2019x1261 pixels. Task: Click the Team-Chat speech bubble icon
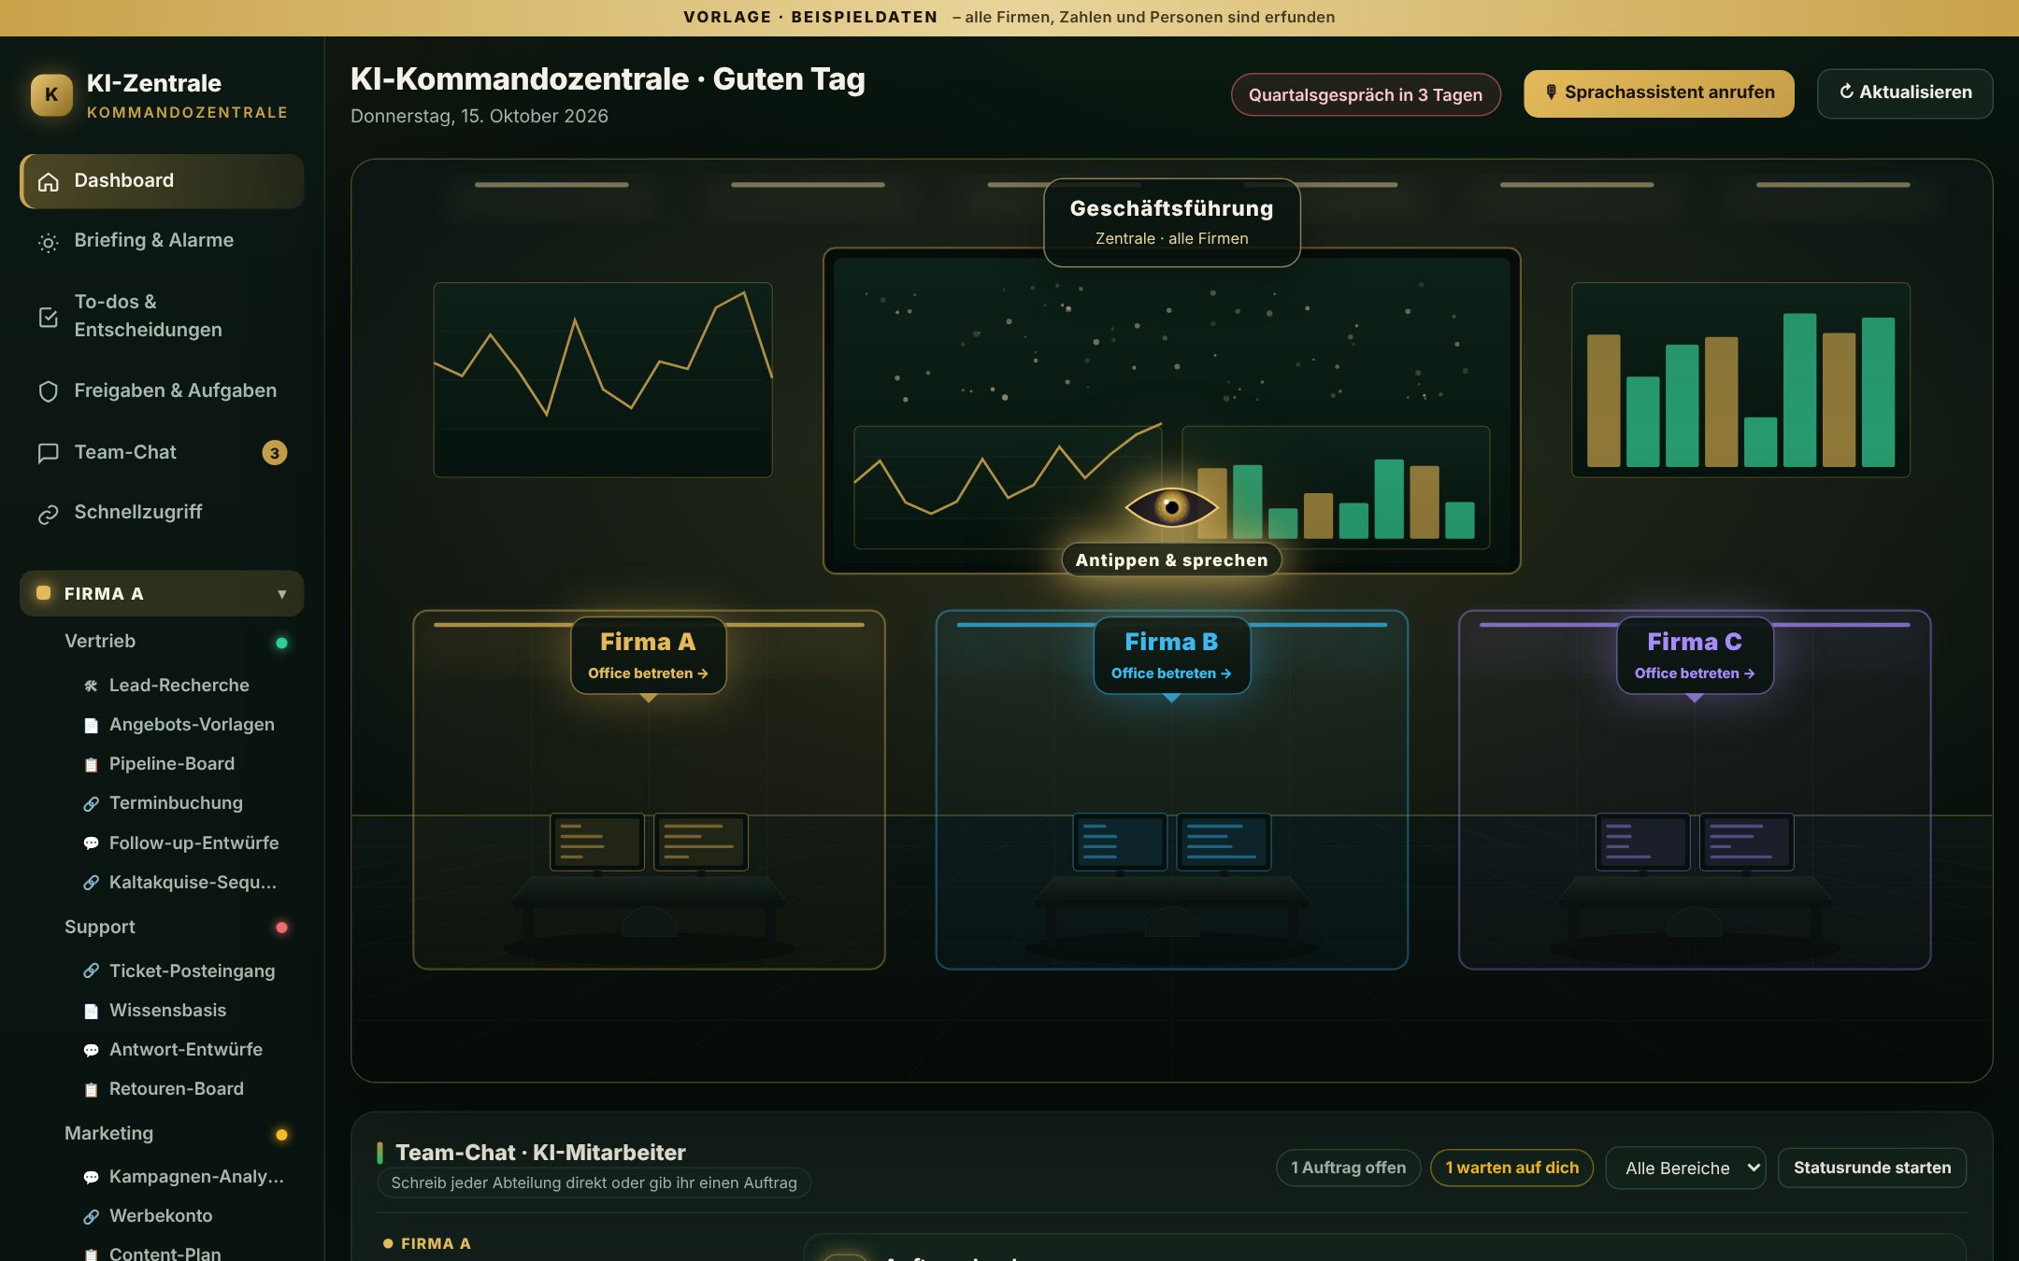point(48,453)
